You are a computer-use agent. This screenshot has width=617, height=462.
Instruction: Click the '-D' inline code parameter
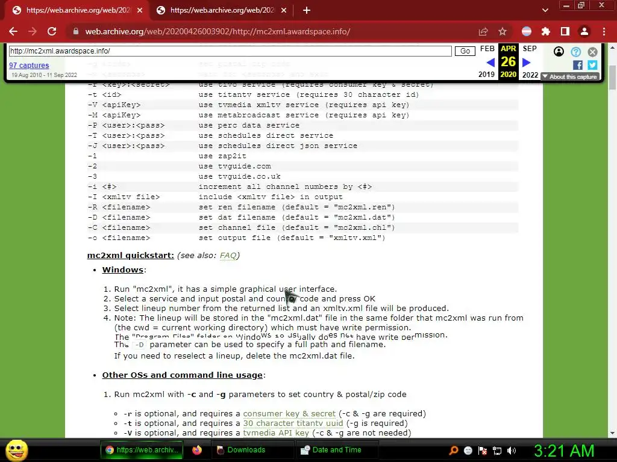[x=139, y=345]
